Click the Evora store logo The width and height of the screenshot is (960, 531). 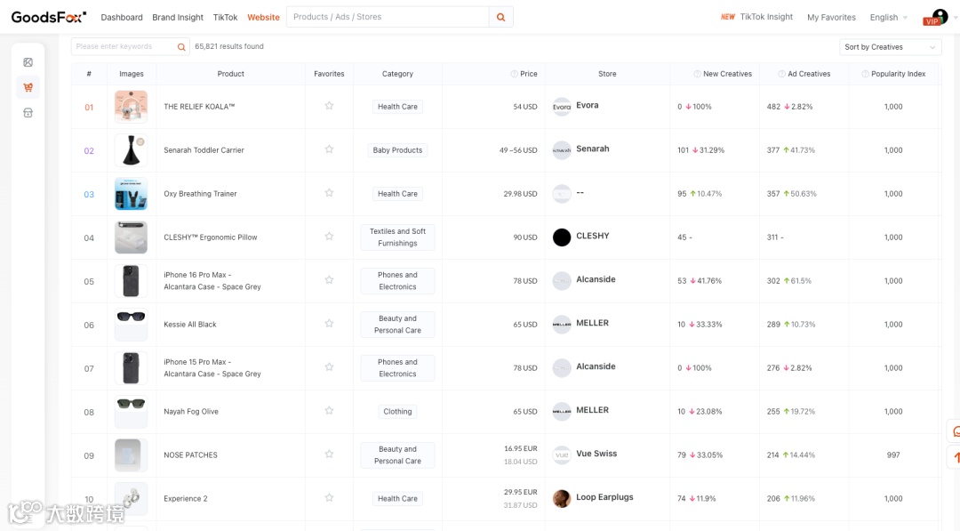click(562, 107)
